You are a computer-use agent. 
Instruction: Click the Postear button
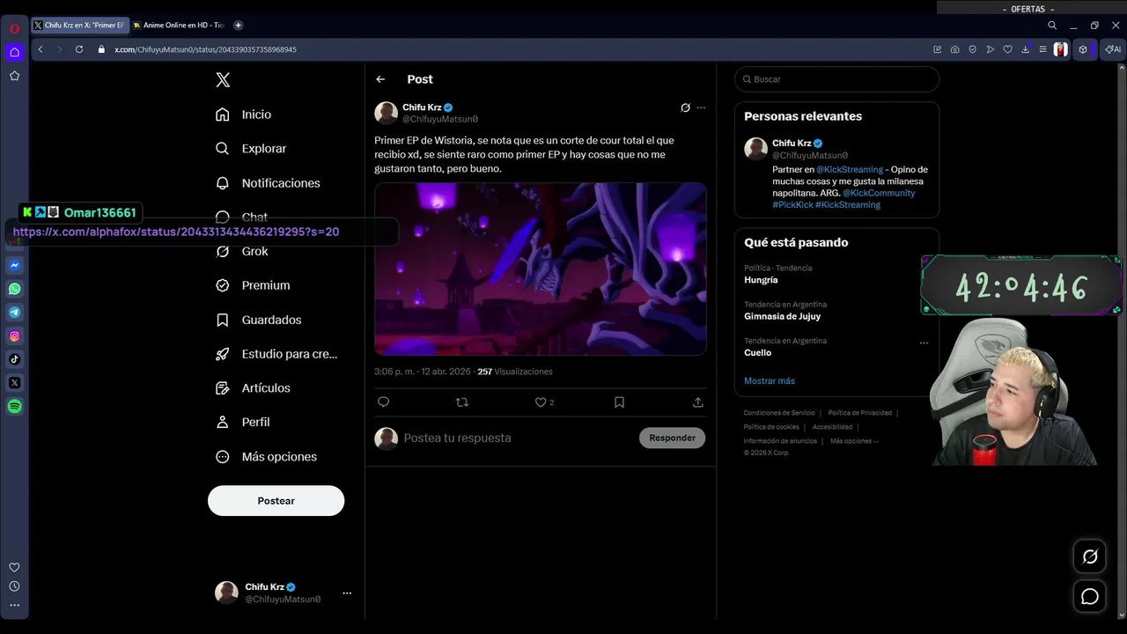click(x=276, y=500)
